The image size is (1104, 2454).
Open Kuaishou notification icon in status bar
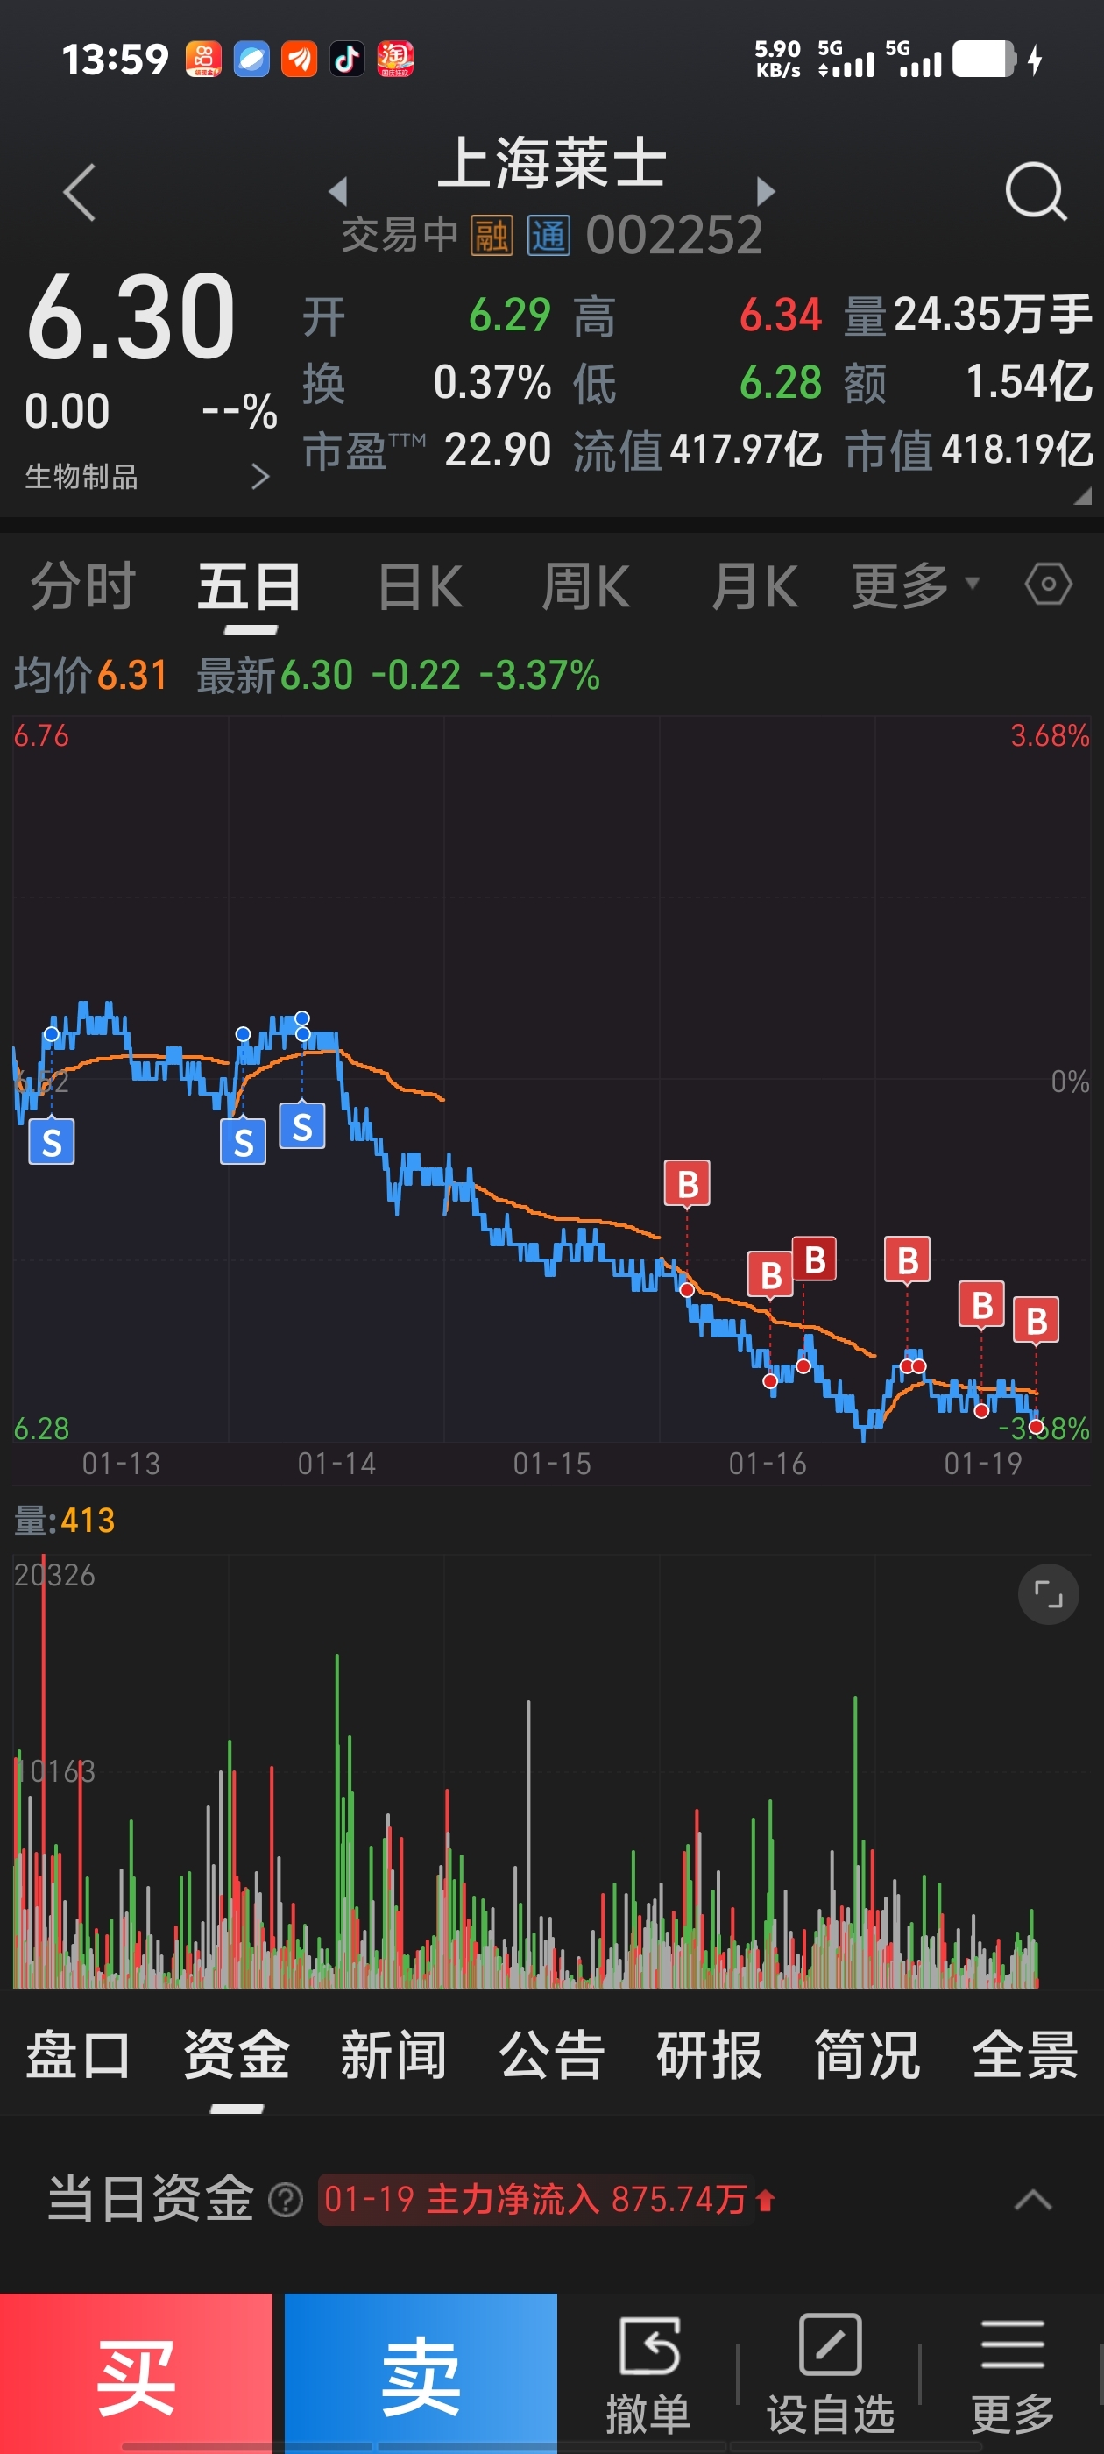tap(203, 59)
